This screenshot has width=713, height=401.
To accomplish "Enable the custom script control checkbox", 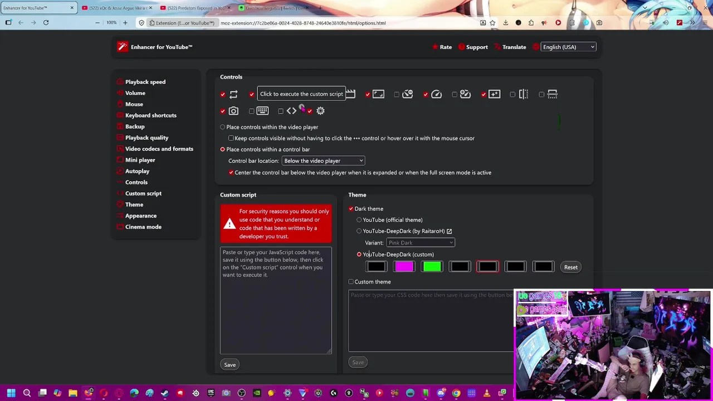I will (281, 111).
